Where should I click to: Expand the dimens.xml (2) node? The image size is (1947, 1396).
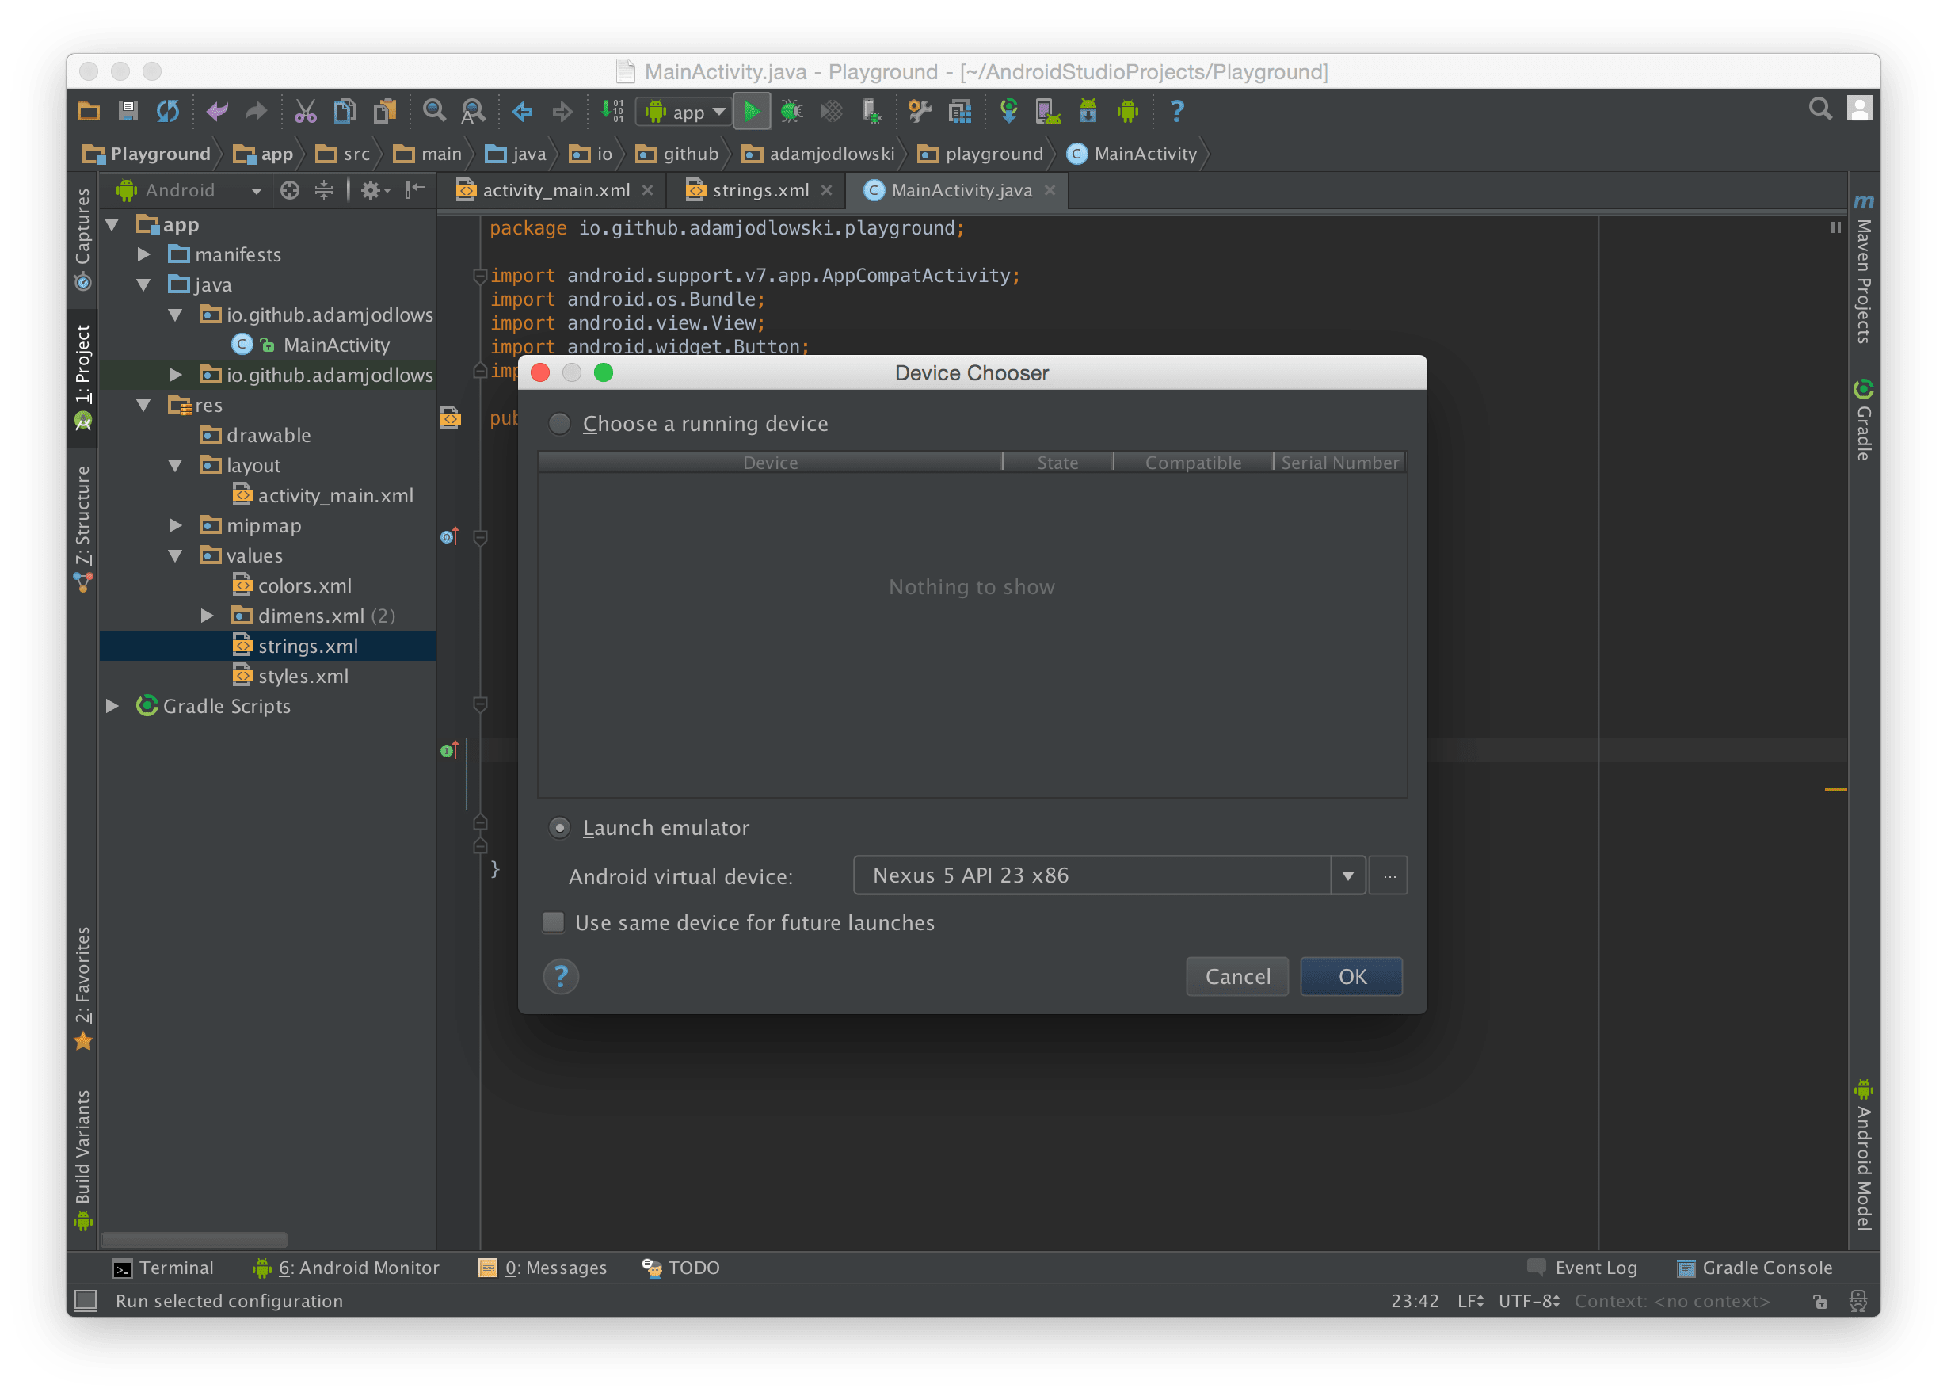tap(207, 616)
